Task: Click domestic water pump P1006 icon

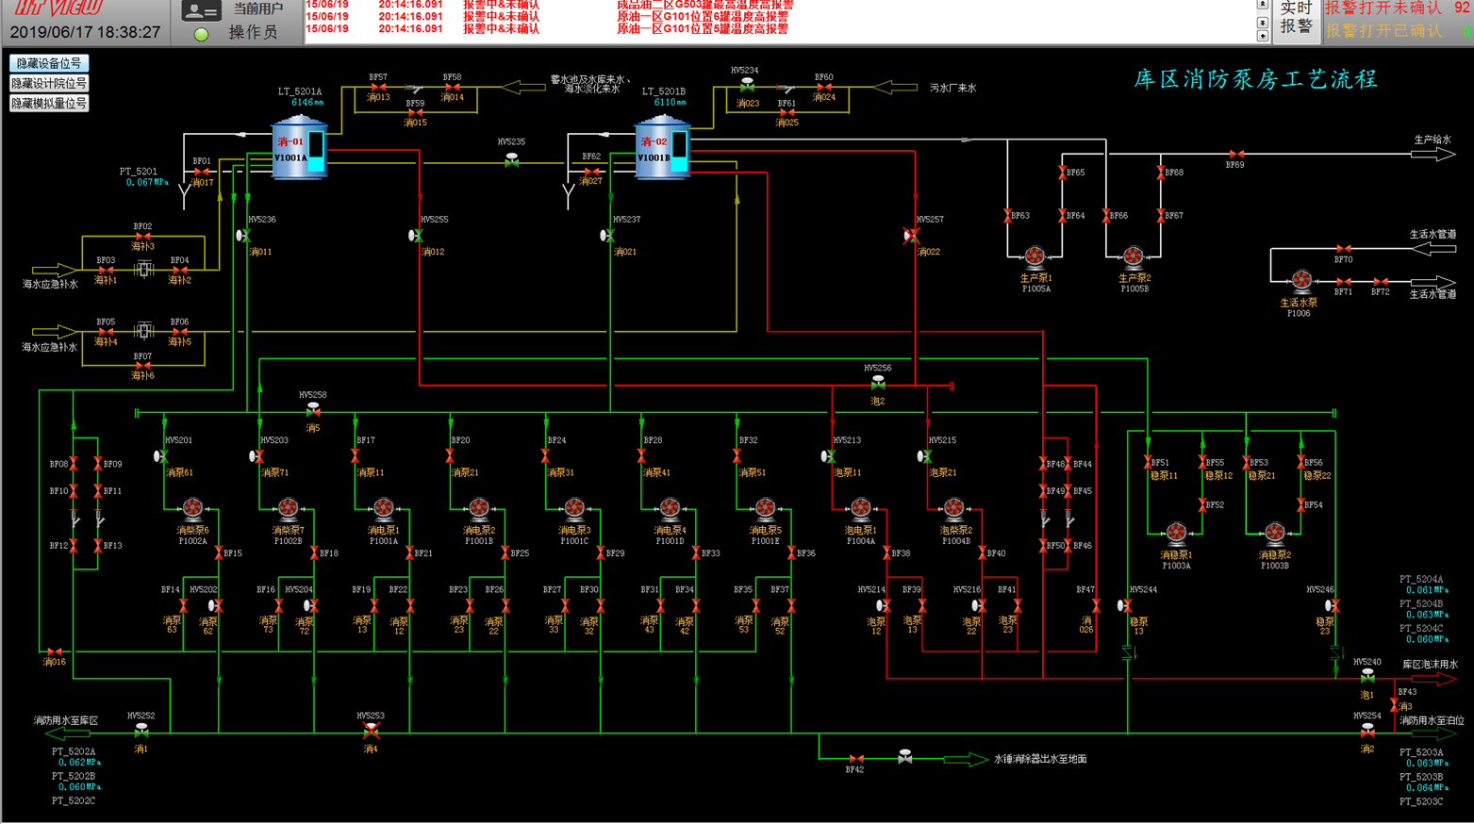Action: pos(1301,280)
